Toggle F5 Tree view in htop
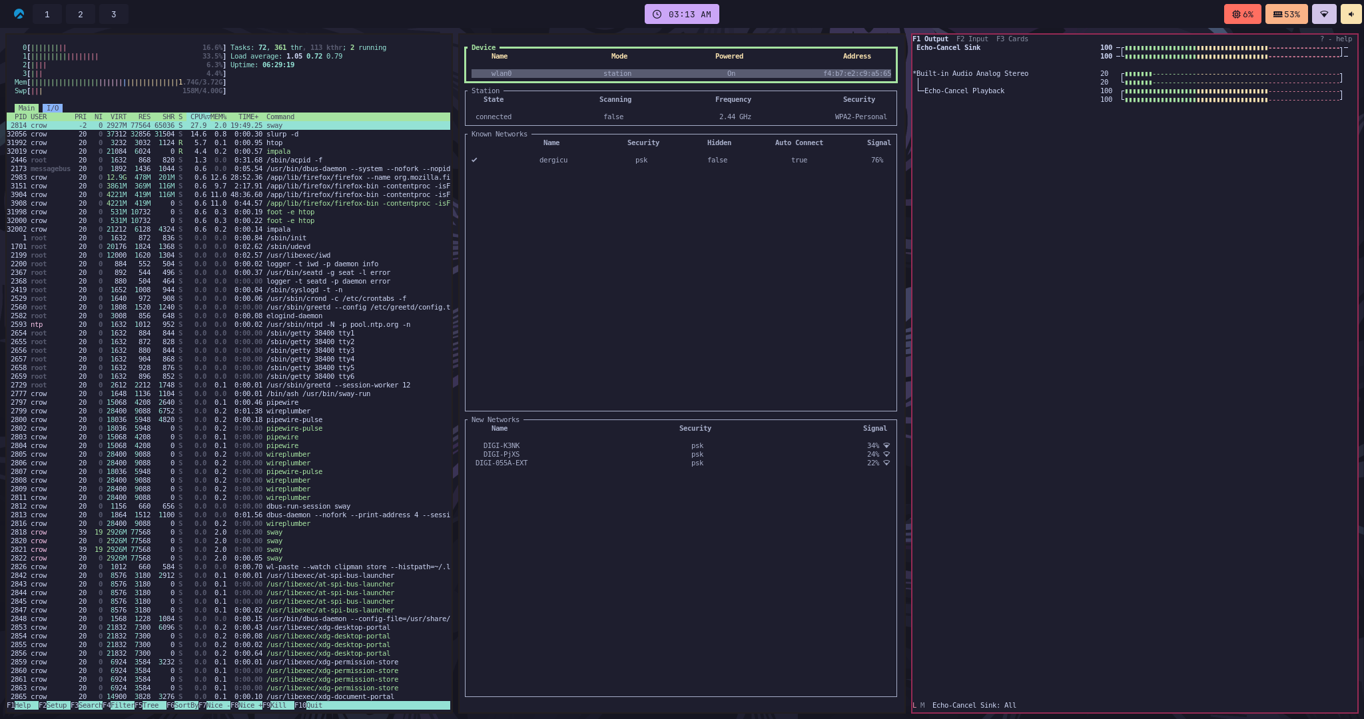 pos(151,705)
